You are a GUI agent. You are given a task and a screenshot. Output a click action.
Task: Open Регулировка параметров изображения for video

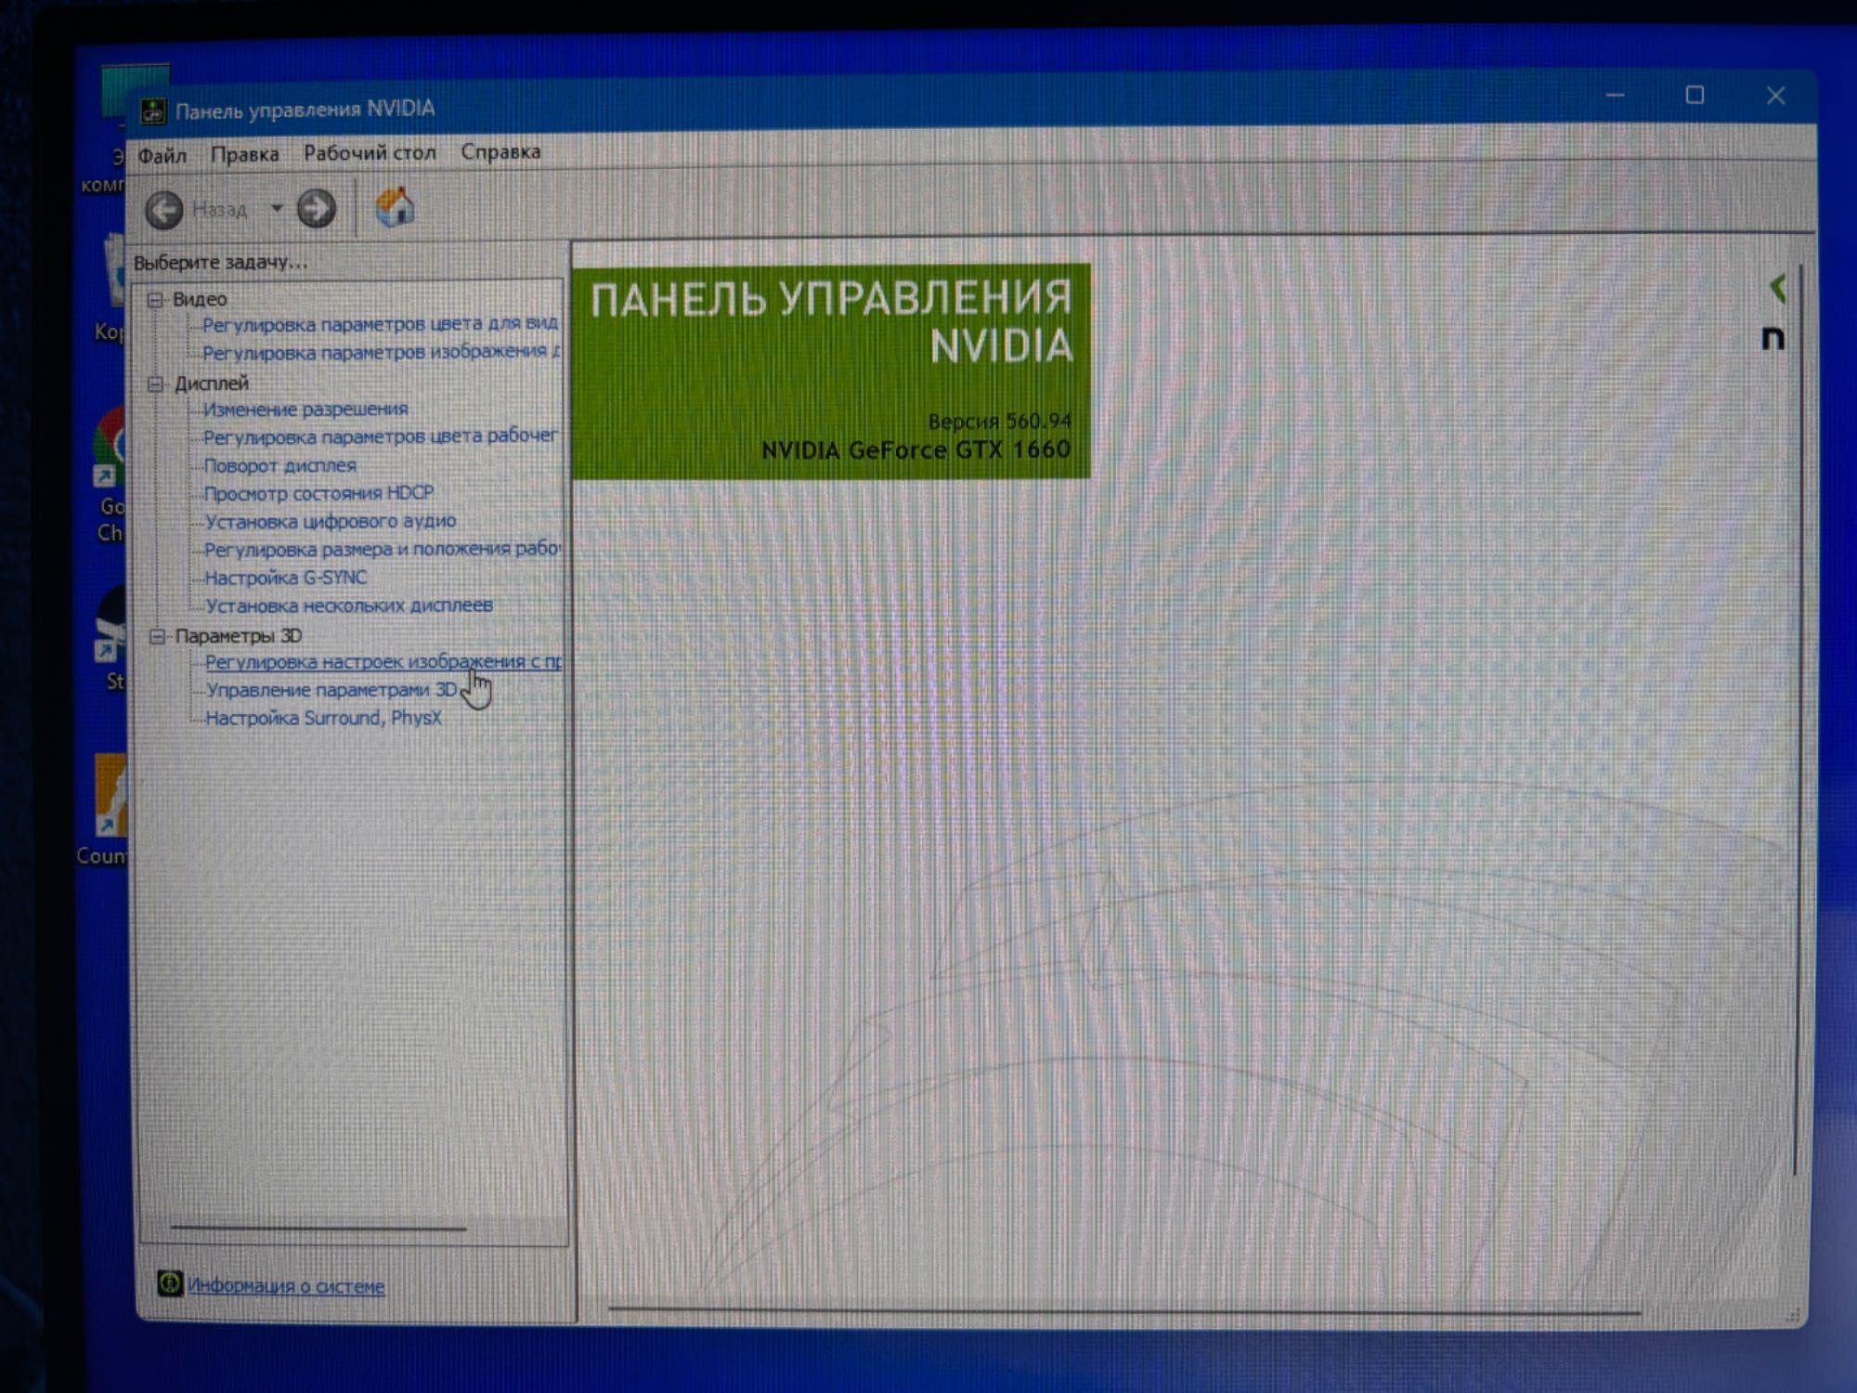tap(382, 351)
